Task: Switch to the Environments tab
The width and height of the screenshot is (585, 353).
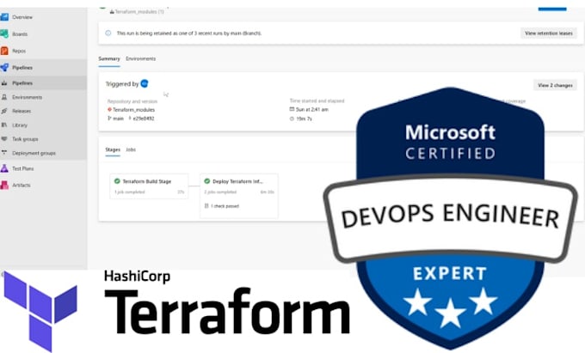Action: tap(140, 58)
